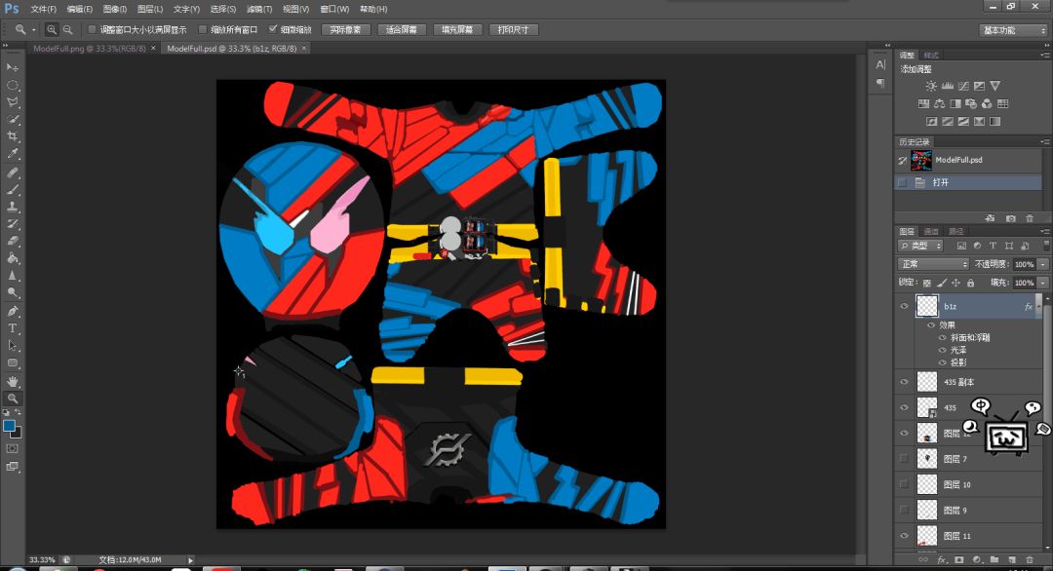This screenshot has width=1053, height=571.
Task: Switch to the 样式 styles tab
Action: click(931, 55)
